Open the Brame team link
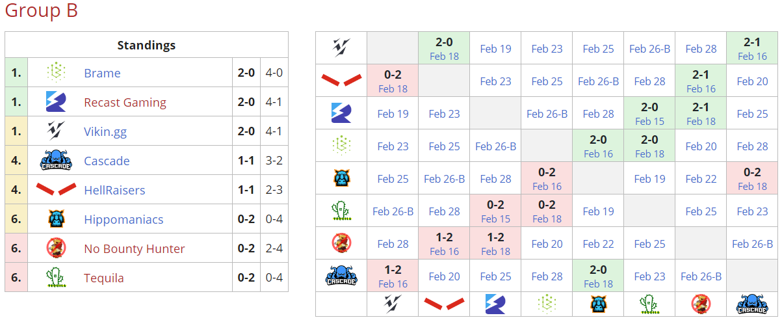 (x=102, y=73)
